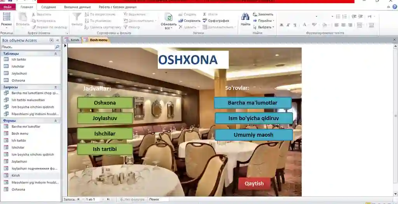Center text in formatting group
The image size is (398, 204).
343,25
